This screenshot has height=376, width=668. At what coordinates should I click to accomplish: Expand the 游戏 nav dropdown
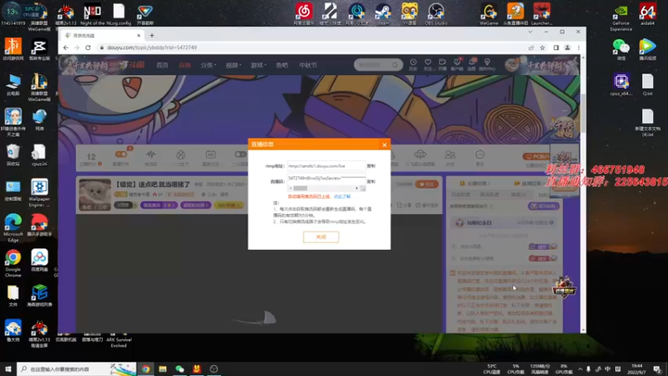pyautogui.click(x=258, y=65)
